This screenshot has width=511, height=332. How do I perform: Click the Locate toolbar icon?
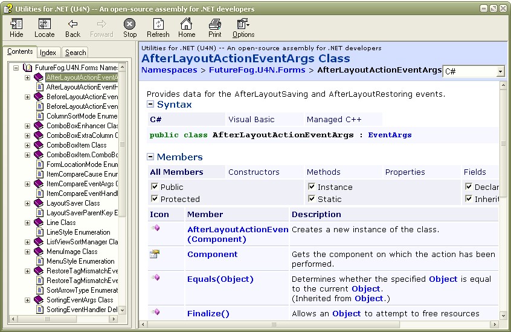(44, 24)
